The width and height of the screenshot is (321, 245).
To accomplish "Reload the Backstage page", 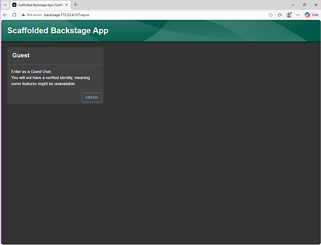I will [14, 14].
